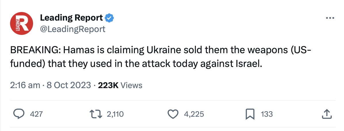Screen dimensions: 344x131
Task: Click the 427 replies count
Action: click(36, 114)
